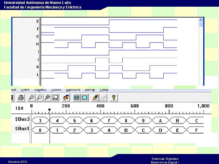
Task: Click the cyan screen display icon
Action: tap(85, 97)
